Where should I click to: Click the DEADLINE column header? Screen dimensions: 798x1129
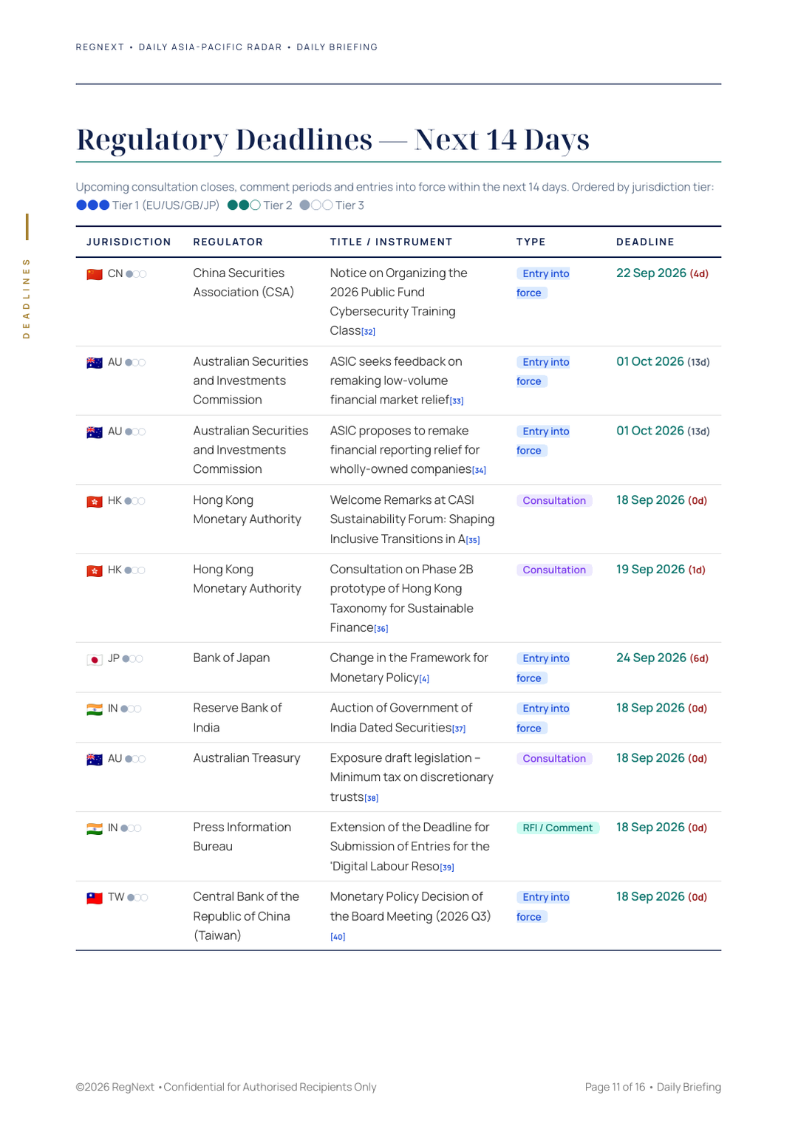[646, 242]
